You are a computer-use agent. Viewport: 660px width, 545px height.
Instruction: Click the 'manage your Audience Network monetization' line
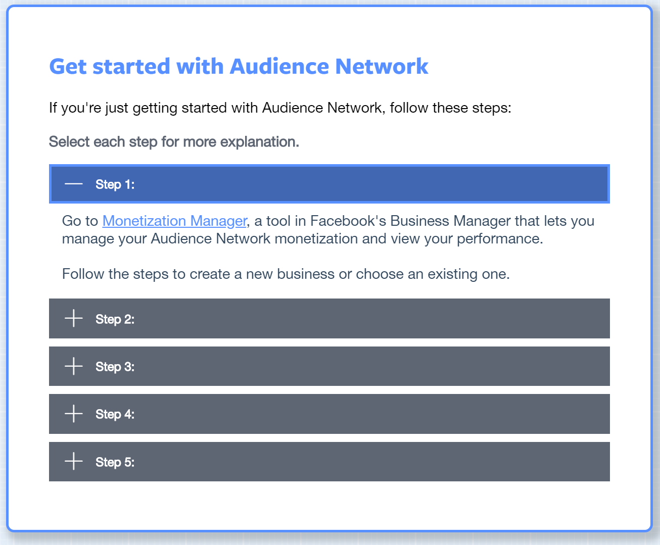pyautogui.click(x=302, y=238)
